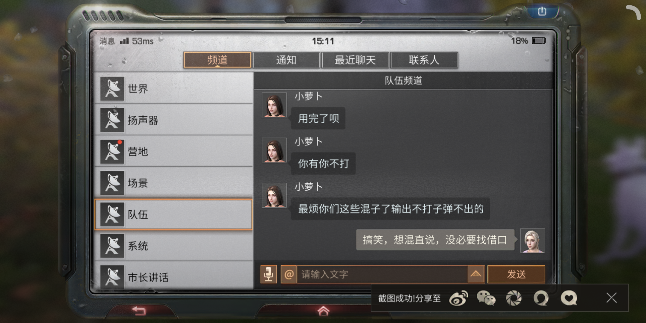Share screenshot to Weibo
This screenshot has width=646, height=323.
[458, 298]
